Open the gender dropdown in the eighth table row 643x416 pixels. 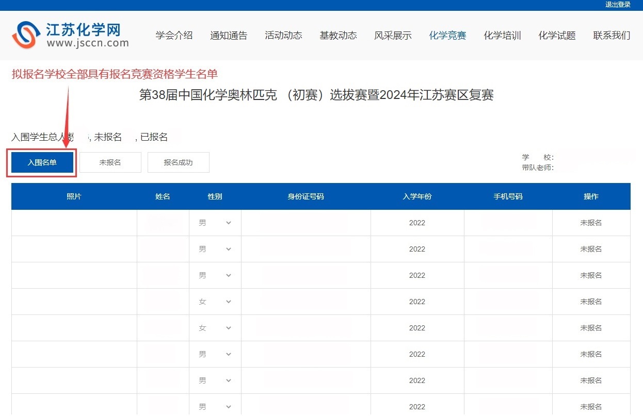[x=215, y=407]
